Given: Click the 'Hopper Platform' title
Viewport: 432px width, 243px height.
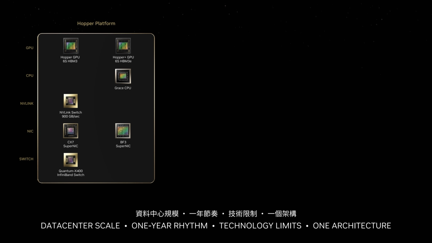Looking at the screenshot, I should pos(96,23).
